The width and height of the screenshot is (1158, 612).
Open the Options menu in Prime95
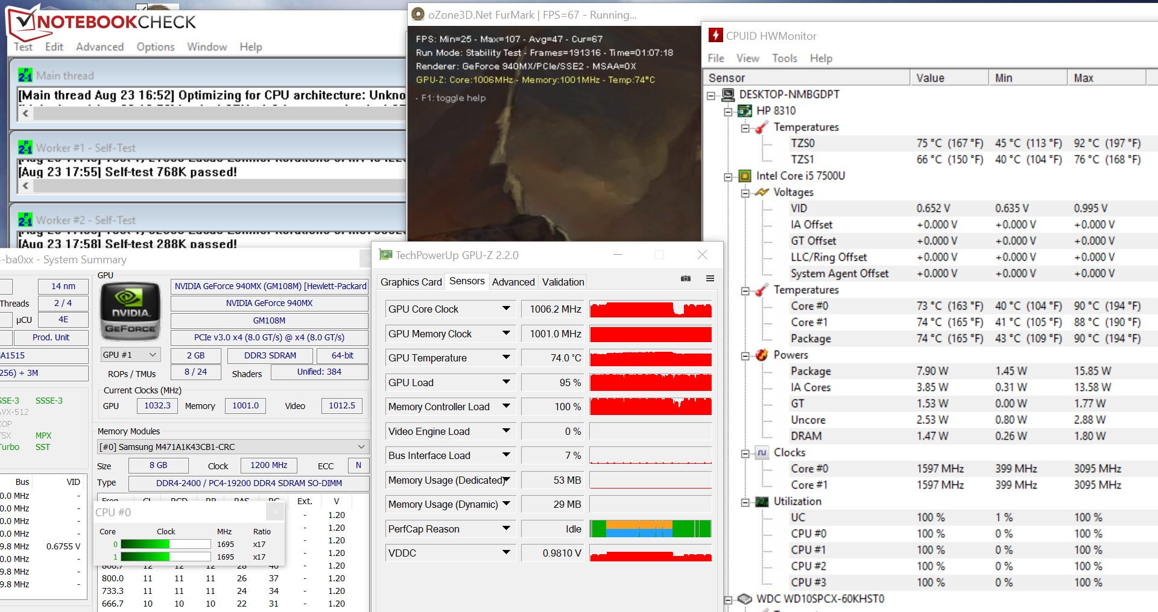pyautogui.click(x=156, y=47)
